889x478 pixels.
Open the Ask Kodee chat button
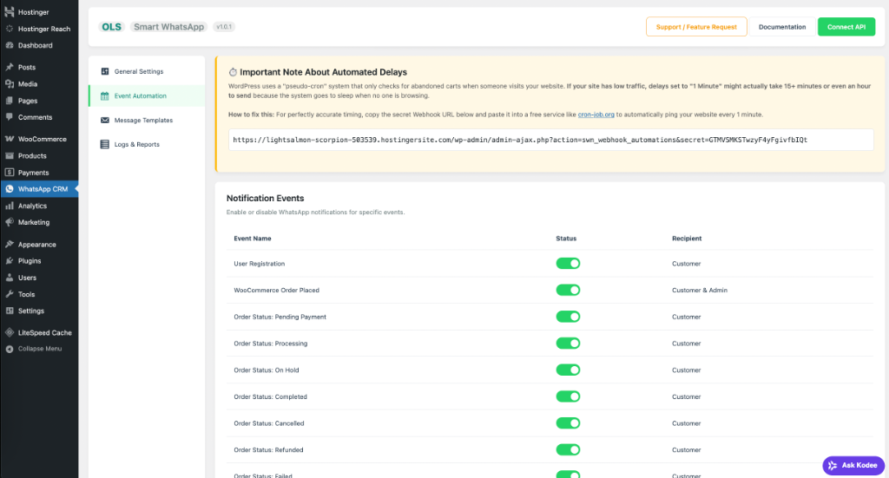[x=853, y=466]
